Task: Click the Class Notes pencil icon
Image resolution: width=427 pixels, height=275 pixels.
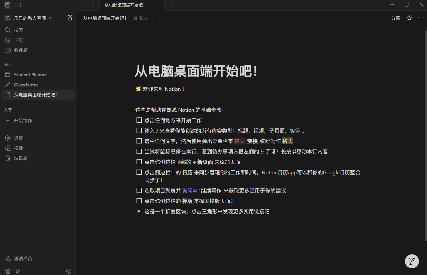Action: coord(8,85)
